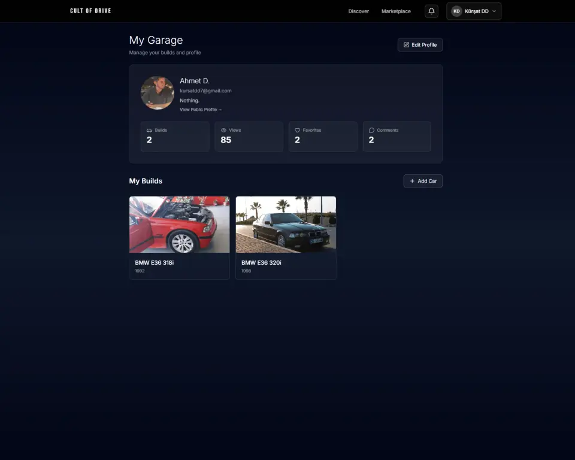
Task: Click the email kursatdd7@gmail.com
Action: (x=205, y=90)
